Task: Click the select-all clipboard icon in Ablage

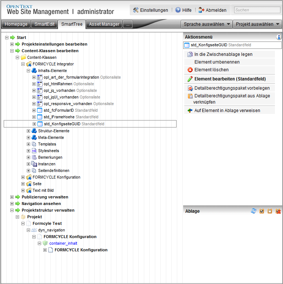Action: click(262, 211)
